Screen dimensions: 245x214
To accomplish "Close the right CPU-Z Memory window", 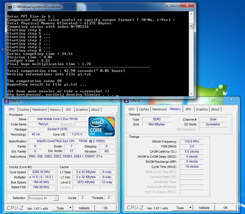I will point(232,100).
